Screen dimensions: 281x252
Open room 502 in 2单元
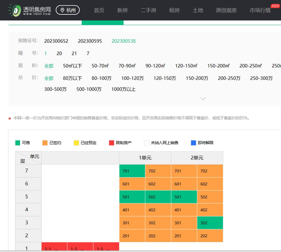click(x=210, y=197)
